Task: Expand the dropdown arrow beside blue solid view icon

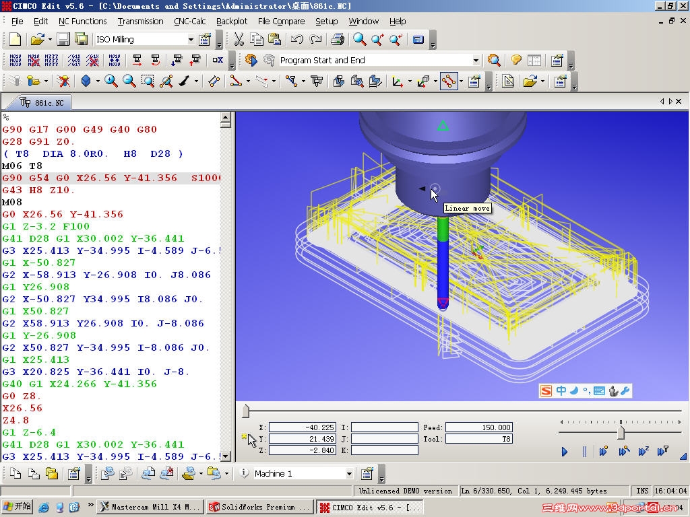Action: (98, 81)
